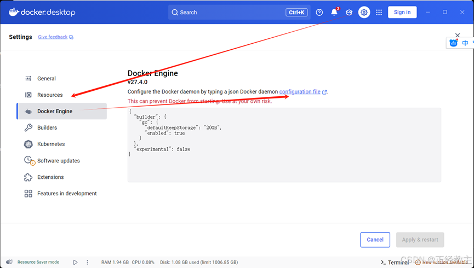Open the apps grid icon
The height and width of the screenshot is (268, 474).
click(379, 13)
